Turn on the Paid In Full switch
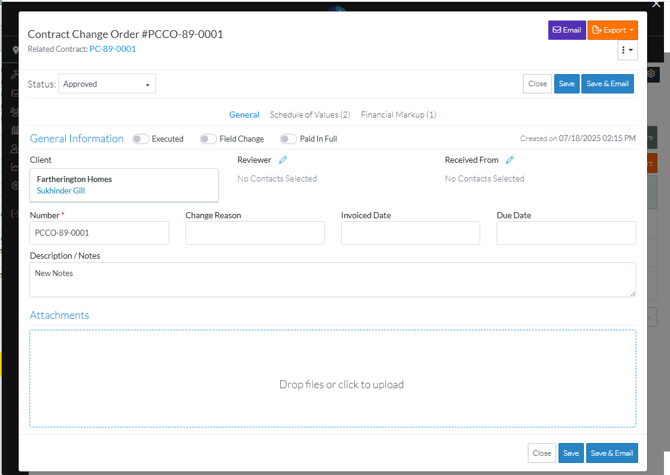The image size is (670, 475). pos(289,139)
